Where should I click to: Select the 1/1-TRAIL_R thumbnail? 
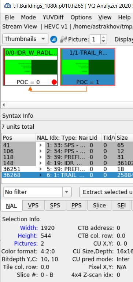point(88,67)
